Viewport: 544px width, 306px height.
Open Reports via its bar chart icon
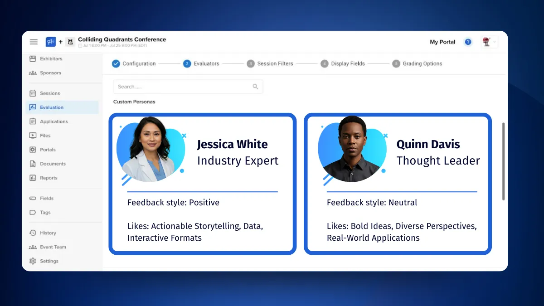pyautogui.click(x=33, y=178)
